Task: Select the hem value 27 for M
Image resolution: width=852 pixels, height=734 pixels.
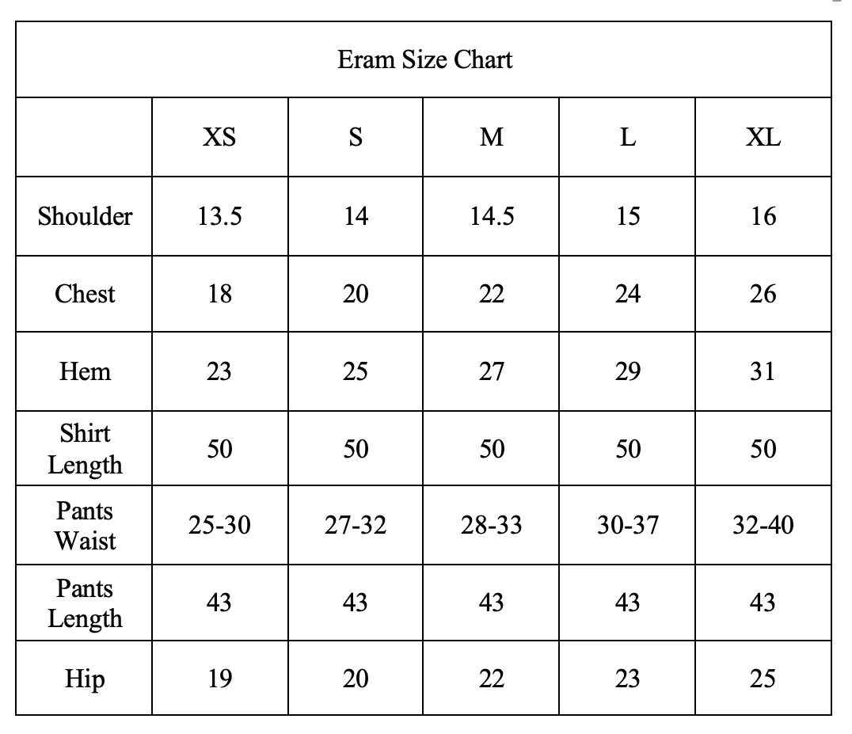Action: (491, 371)
